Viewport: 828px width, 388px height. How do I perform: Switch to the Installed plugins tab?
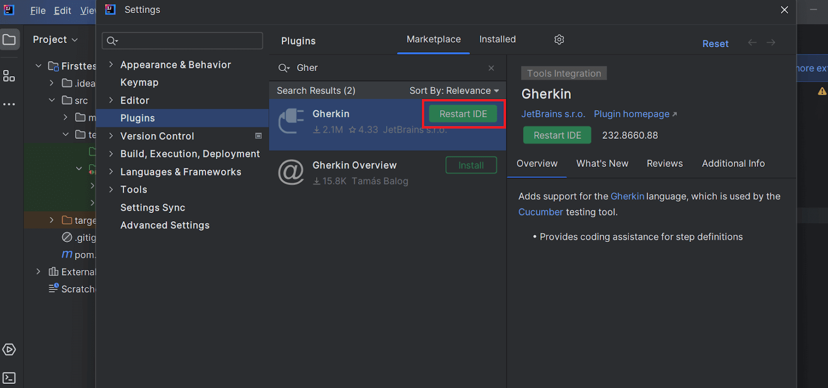pyautogui.click(x=497, y=39)
